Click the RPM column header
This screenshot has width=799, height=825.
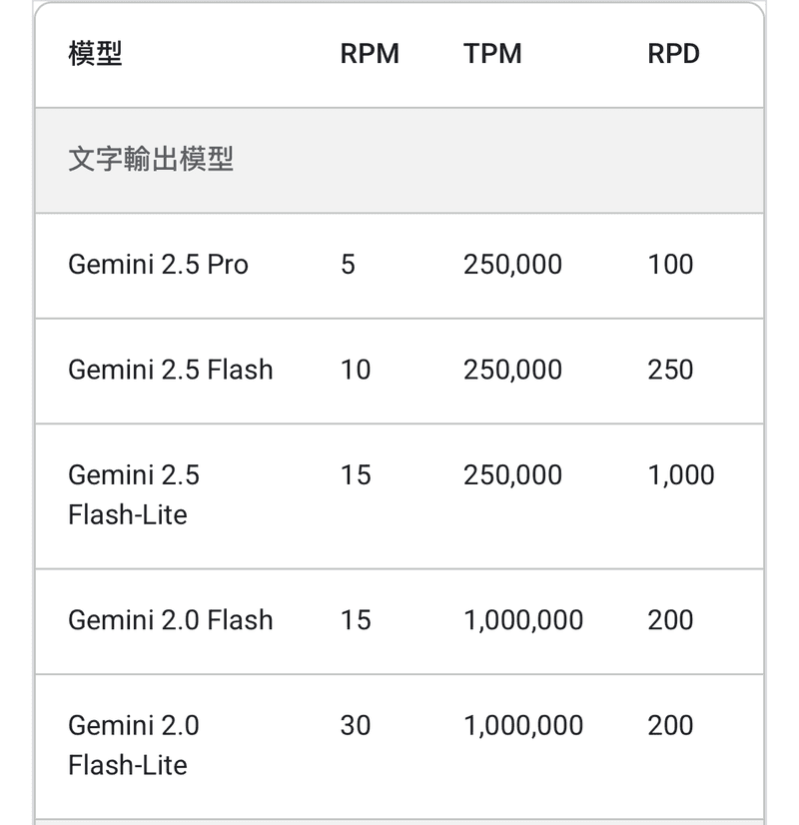[370, 54]
